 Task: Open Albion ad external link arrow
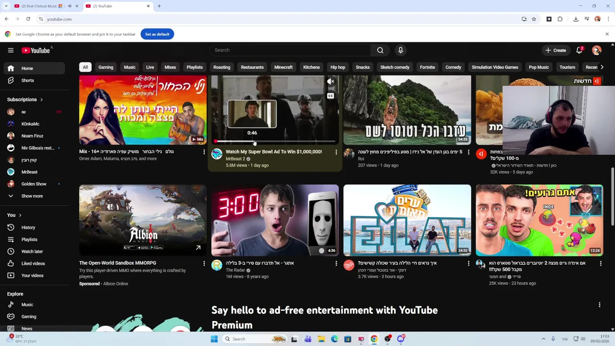(198, 248)
